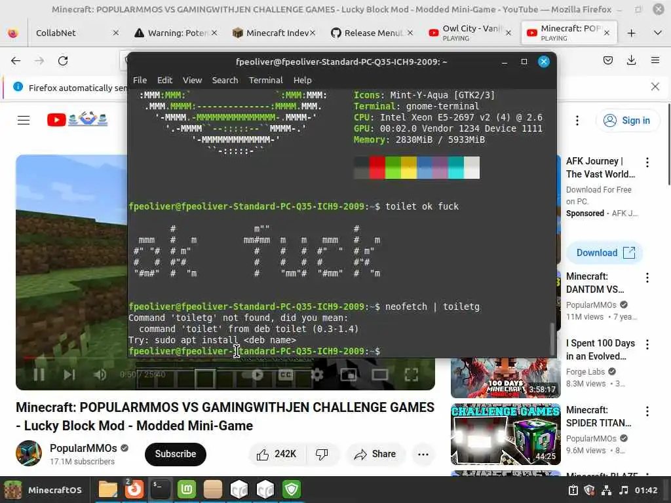Subscribe to PopularMMOs
The image size is (671, 503).
click(176, 454)
